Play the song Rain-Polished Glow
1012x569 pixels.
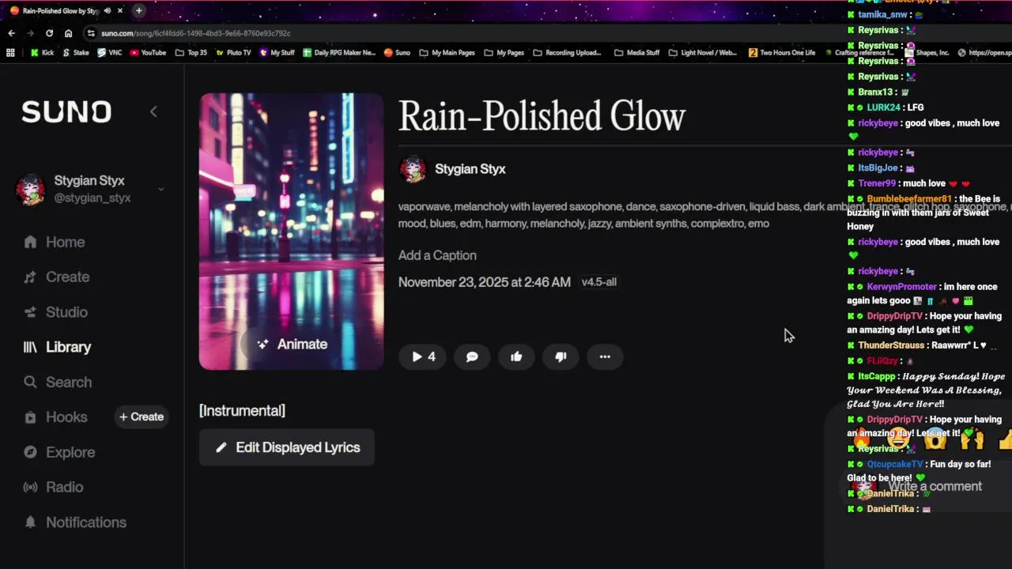click(x=423, y=357)
